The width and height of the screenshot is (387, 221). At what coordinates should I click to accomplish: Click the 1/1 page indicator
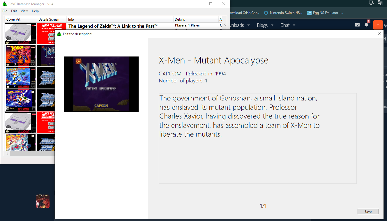pos(263,206)
